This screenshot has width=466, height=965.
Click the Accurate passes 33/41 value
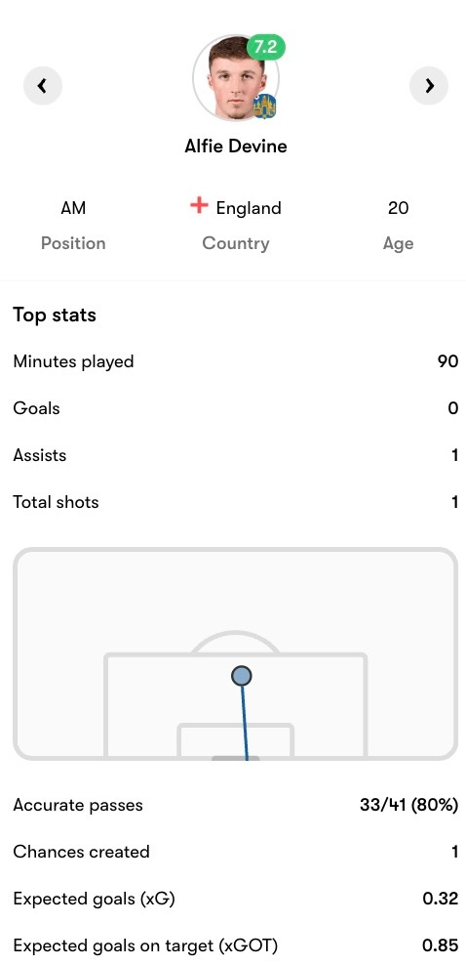click(x=408, y=805)
